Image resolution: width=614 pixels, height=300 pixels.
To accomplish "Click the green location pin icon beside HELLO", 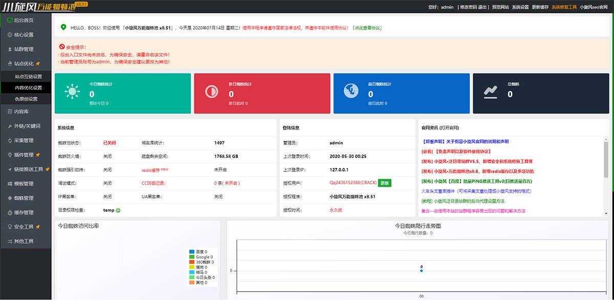I will pos(63,27).
